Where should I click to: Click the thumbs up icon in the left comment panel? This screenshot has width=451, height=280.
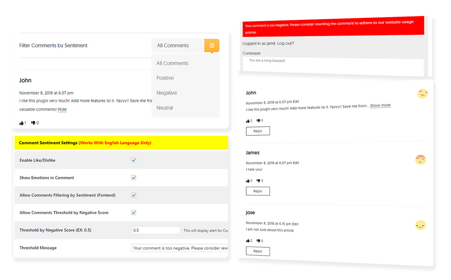pos(21,123)
